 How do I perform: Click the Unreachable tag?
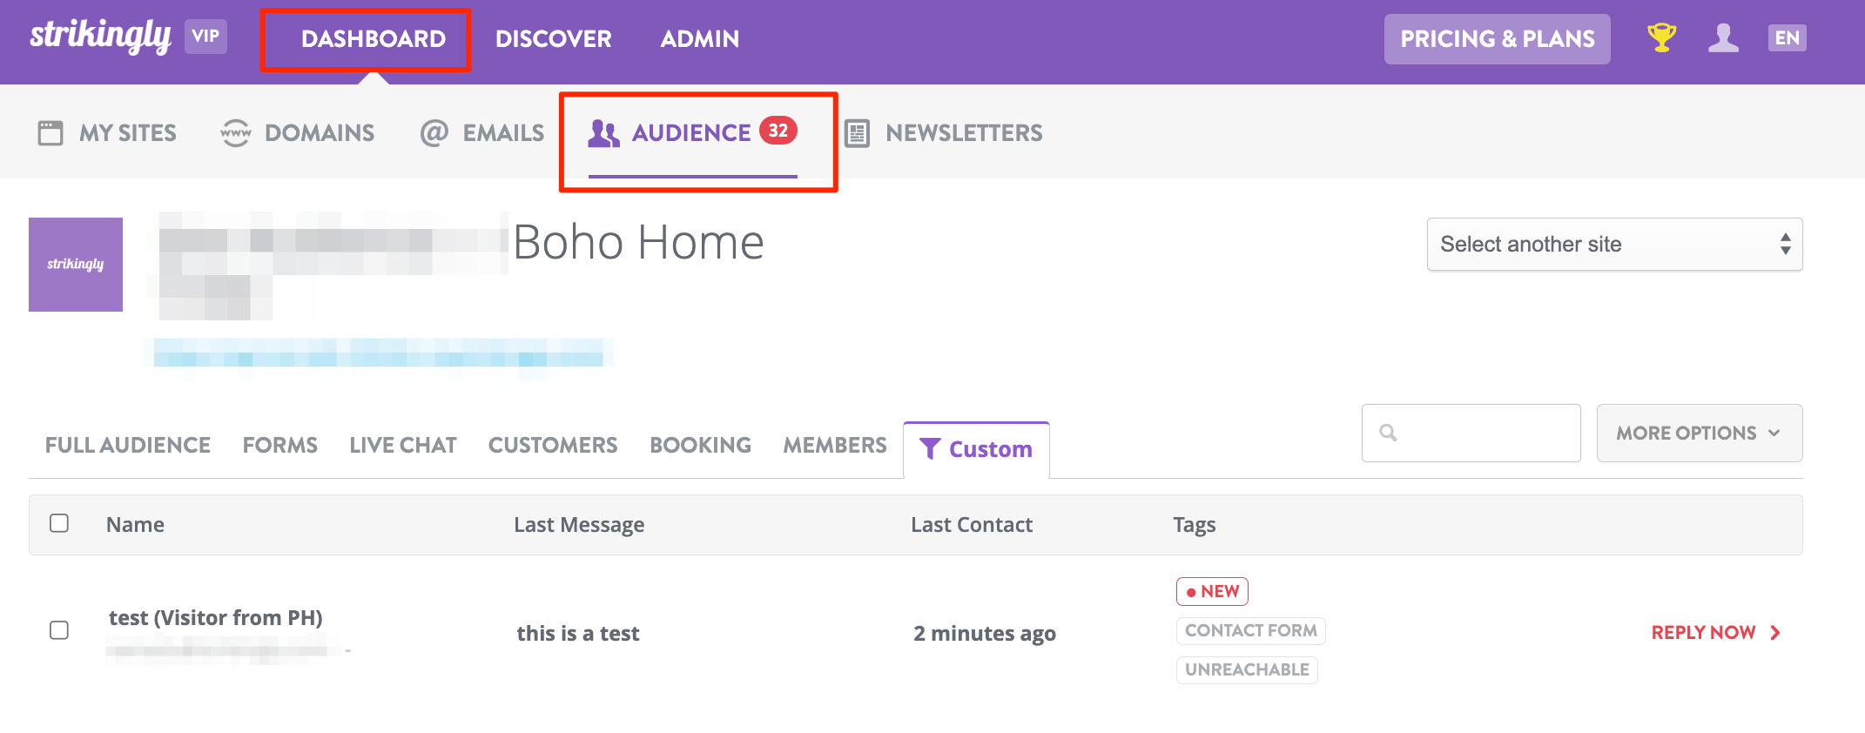point(1247,669)
